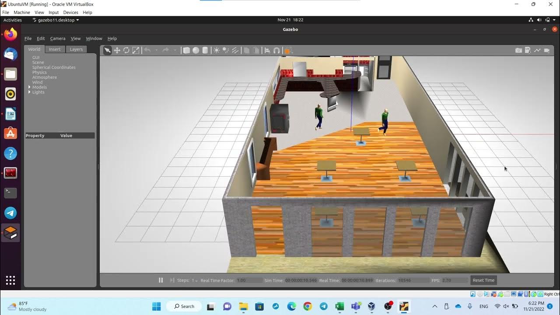
Task: Open gazebo11.desktop app menu dropdown
Action: click(x=56, y=20)
